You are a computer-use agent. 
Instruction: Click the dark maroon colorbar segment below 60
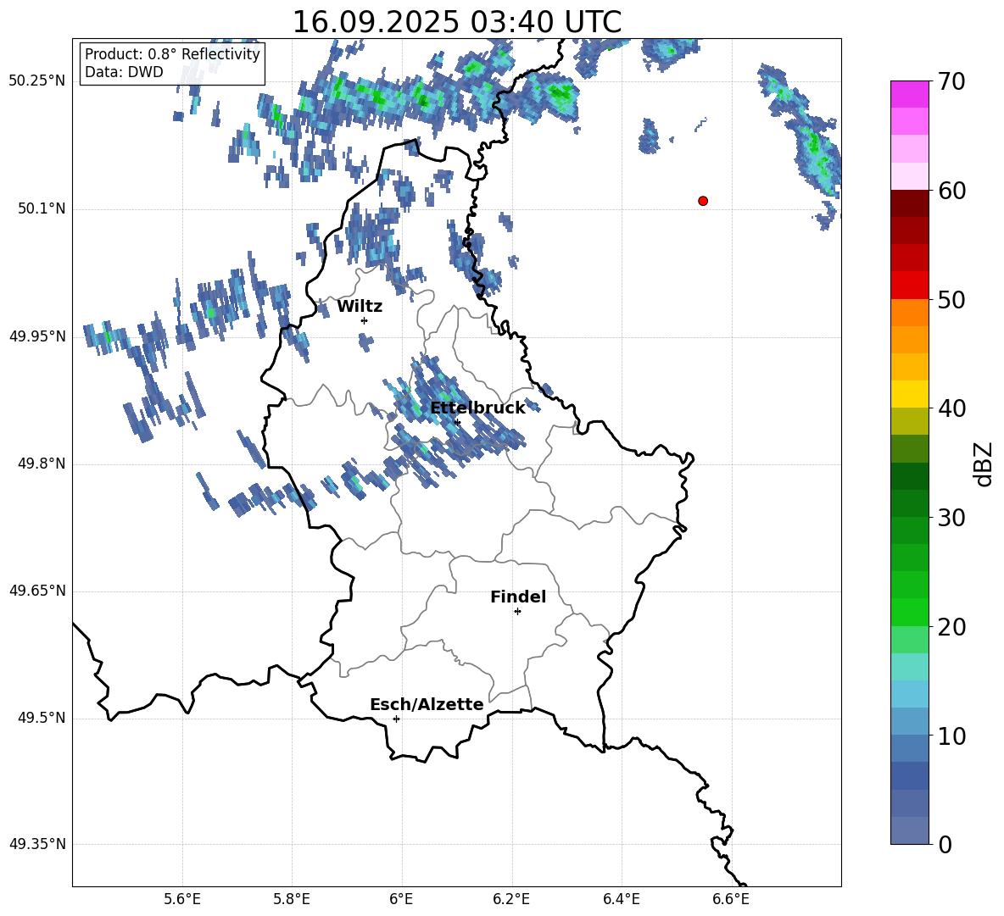coord(910,203)
